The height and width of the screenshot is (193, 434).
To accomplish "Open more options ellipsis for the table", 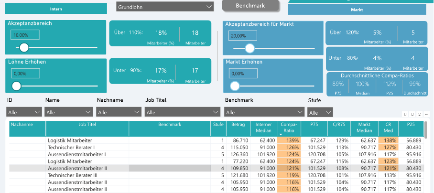I will (x=426, y=115).
